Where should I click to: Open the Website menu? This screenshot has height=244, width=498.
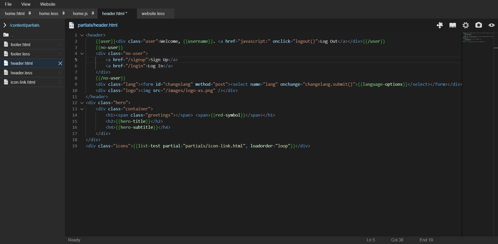47,4
